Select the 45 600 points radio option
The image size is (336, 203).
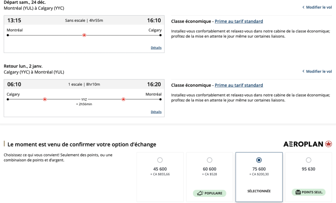[160, 160]
